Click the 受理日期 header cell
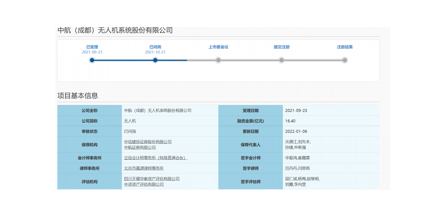 [250, 110]
